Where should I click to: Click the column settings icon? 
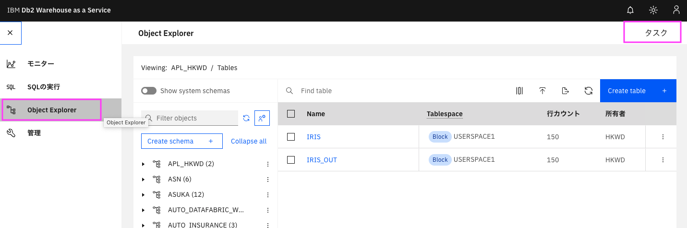pos(519,91)
